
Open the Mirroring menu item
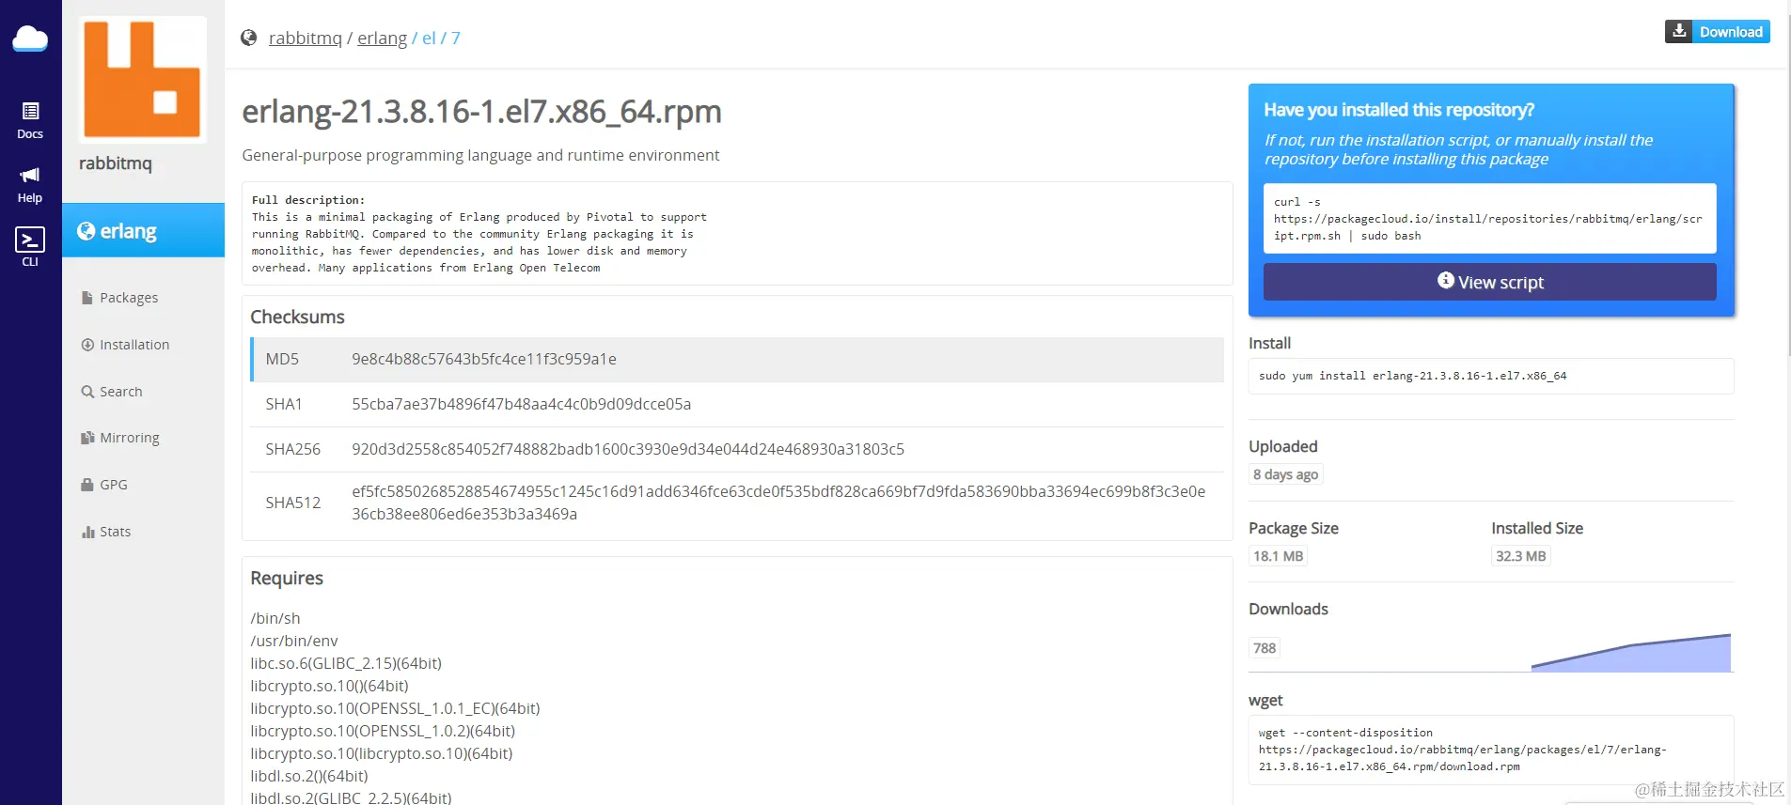[120, 438]
